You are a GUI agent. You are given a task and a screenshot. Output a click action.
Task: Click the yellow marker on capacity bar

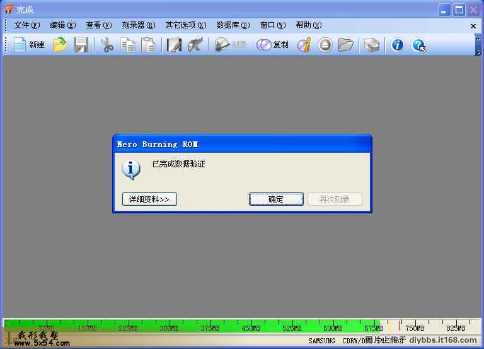390,326
